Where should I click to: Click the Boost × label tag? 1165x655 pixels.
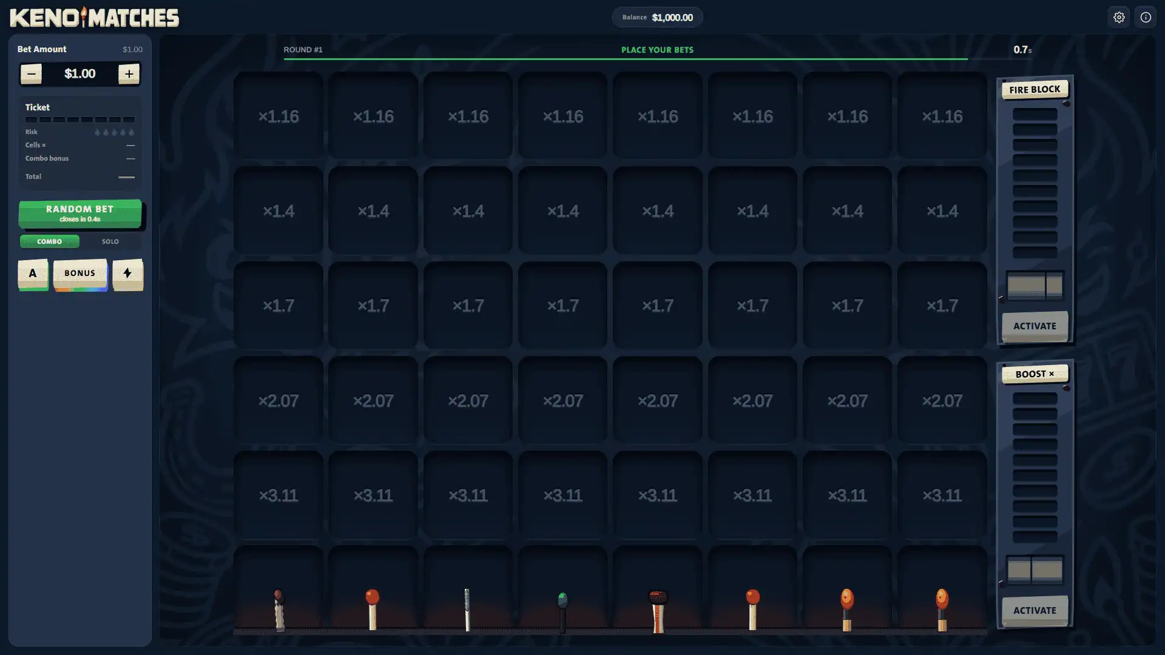(1035, 374)
